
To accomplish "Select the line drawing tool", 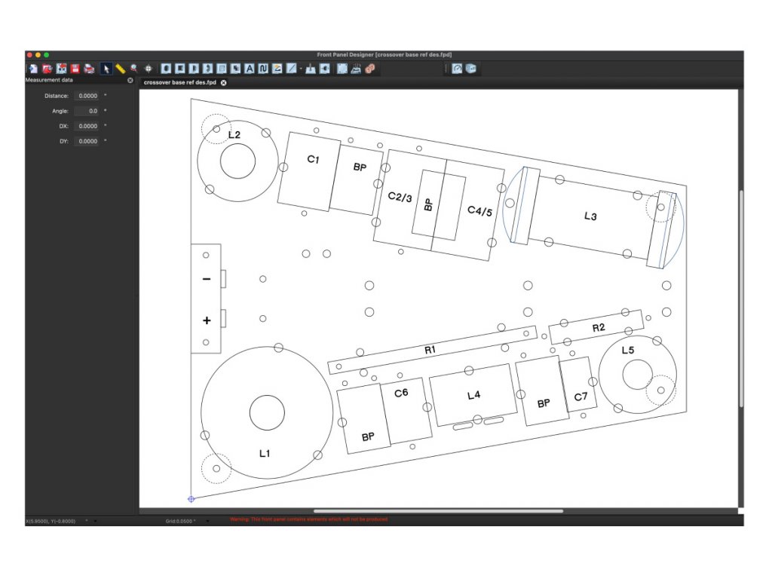I will click(292, 69).
